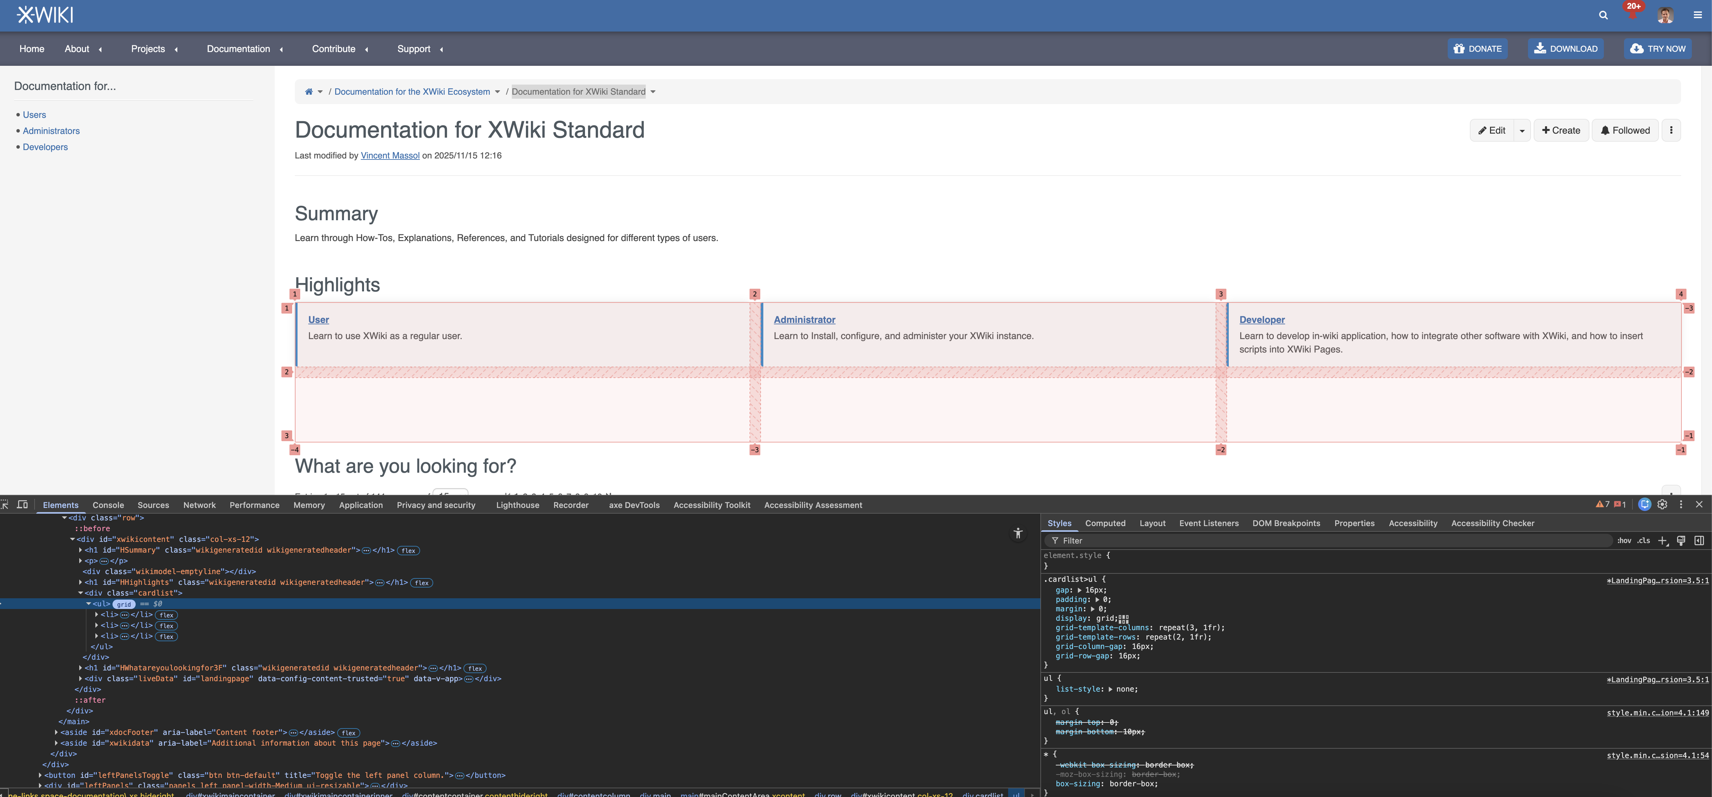Image resolution: width=1712 pixels, height=797 pixels.
Task: Click the grid editor icon beside display: grid
Action: (x=1124, y=618)
